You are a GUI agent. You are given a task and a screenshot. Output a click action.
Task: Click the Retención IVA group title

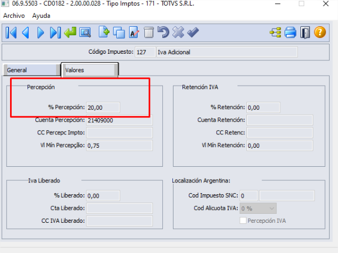200,87
